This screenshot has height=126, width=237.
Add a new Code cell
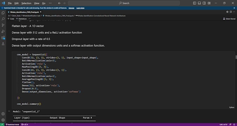[x=11, y=19]
